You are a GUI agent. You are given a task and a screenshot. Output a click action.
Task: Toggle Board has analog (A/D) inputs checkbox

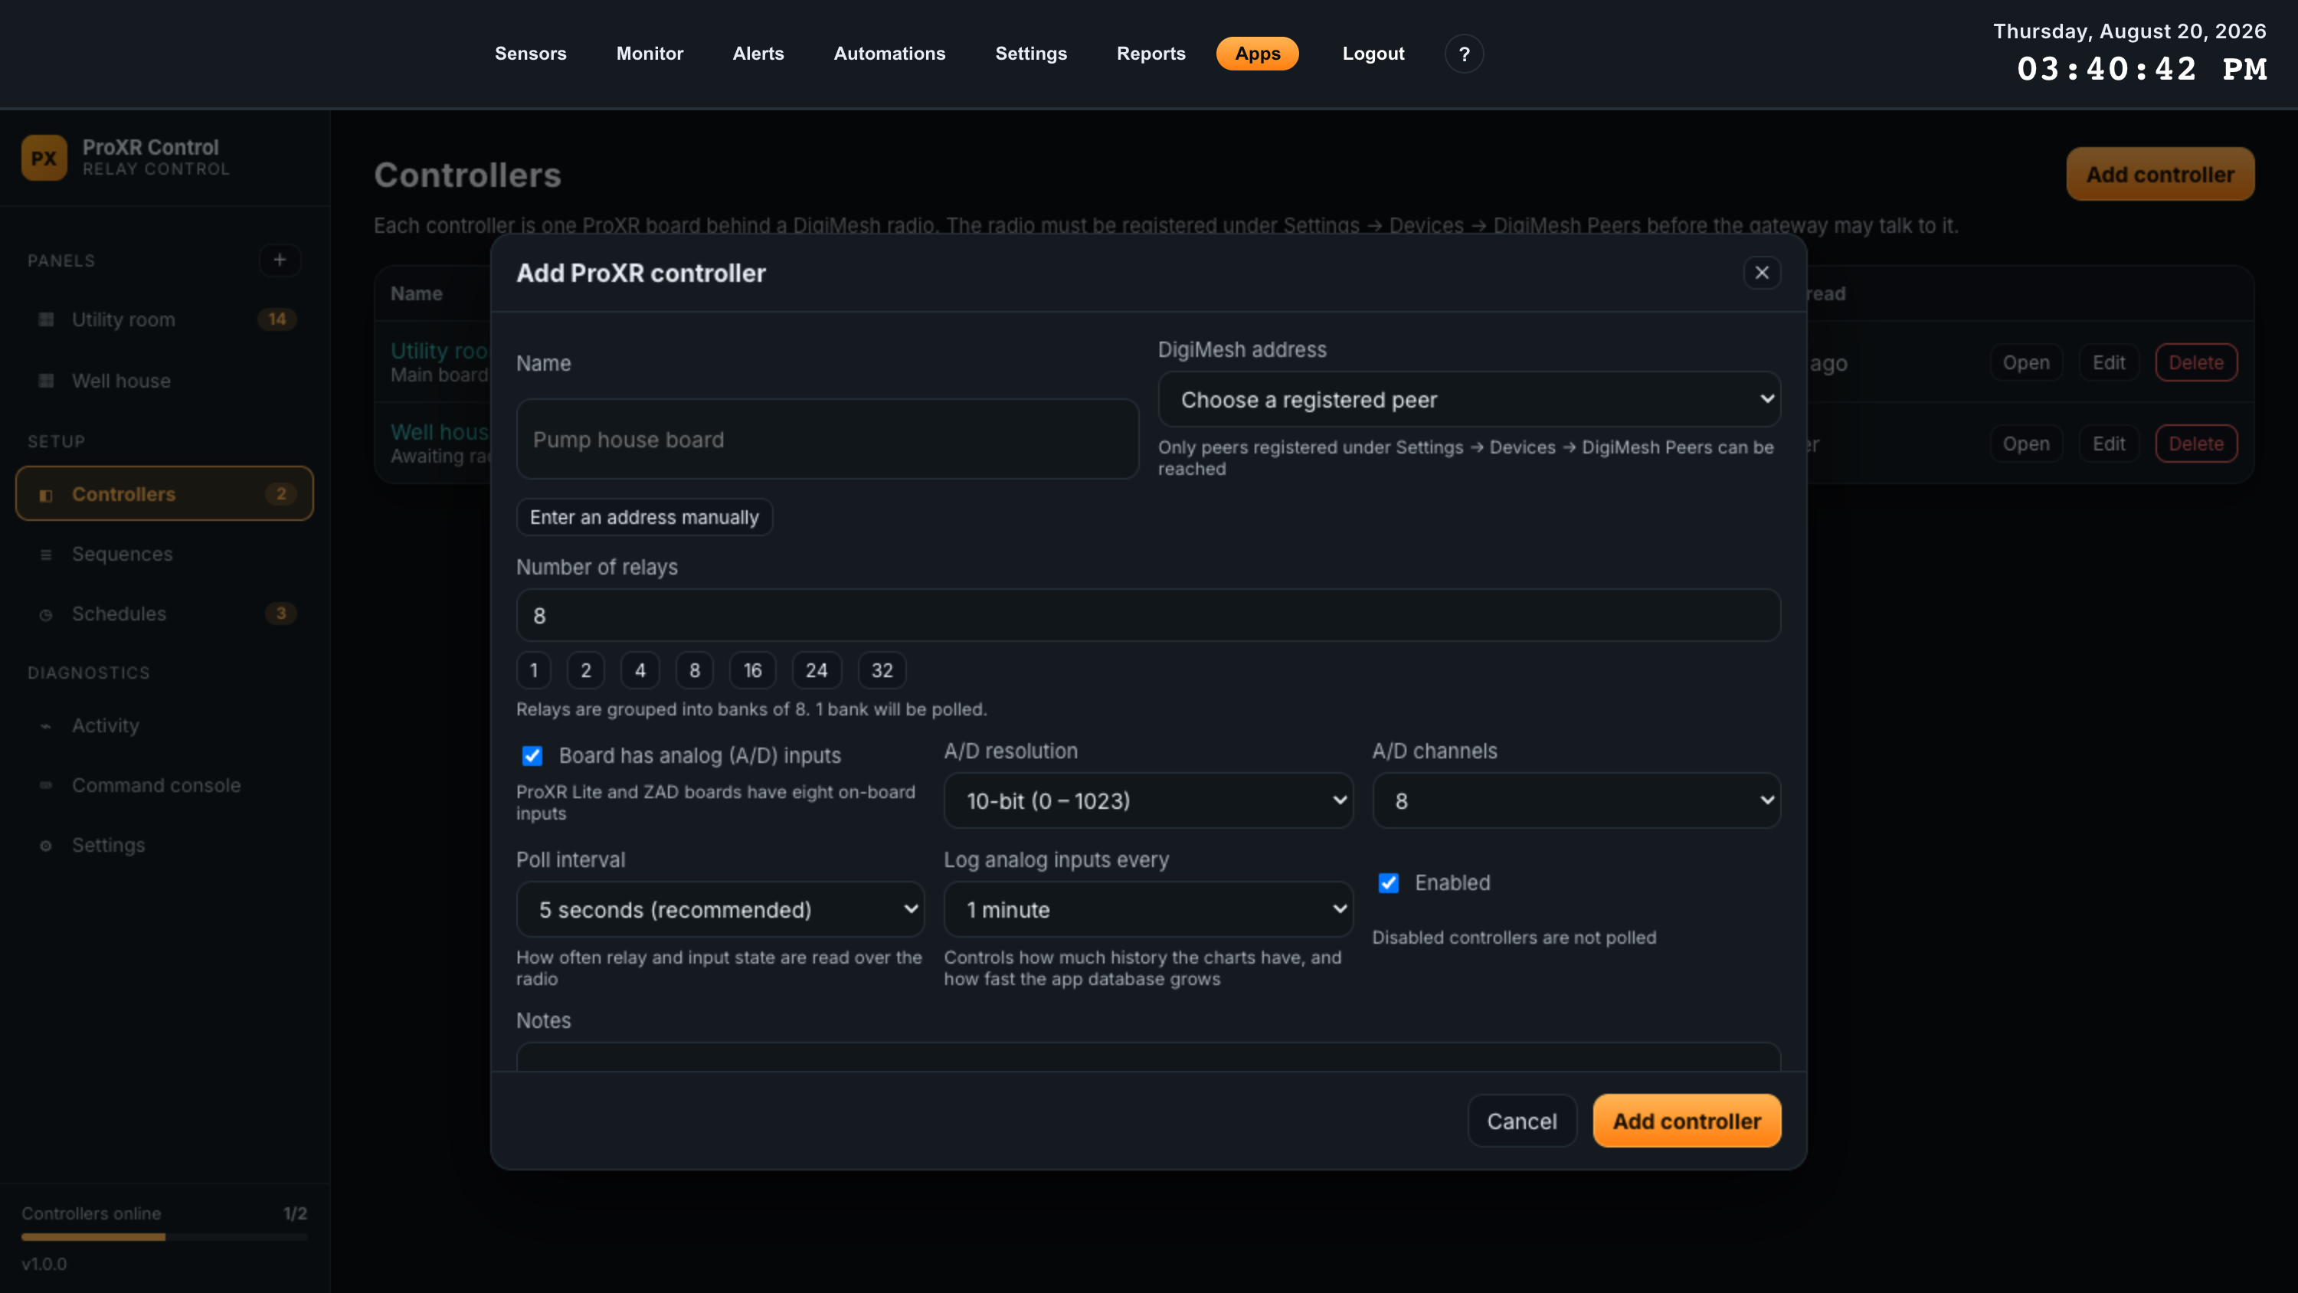pyautogui.click(x=532, y=756)
